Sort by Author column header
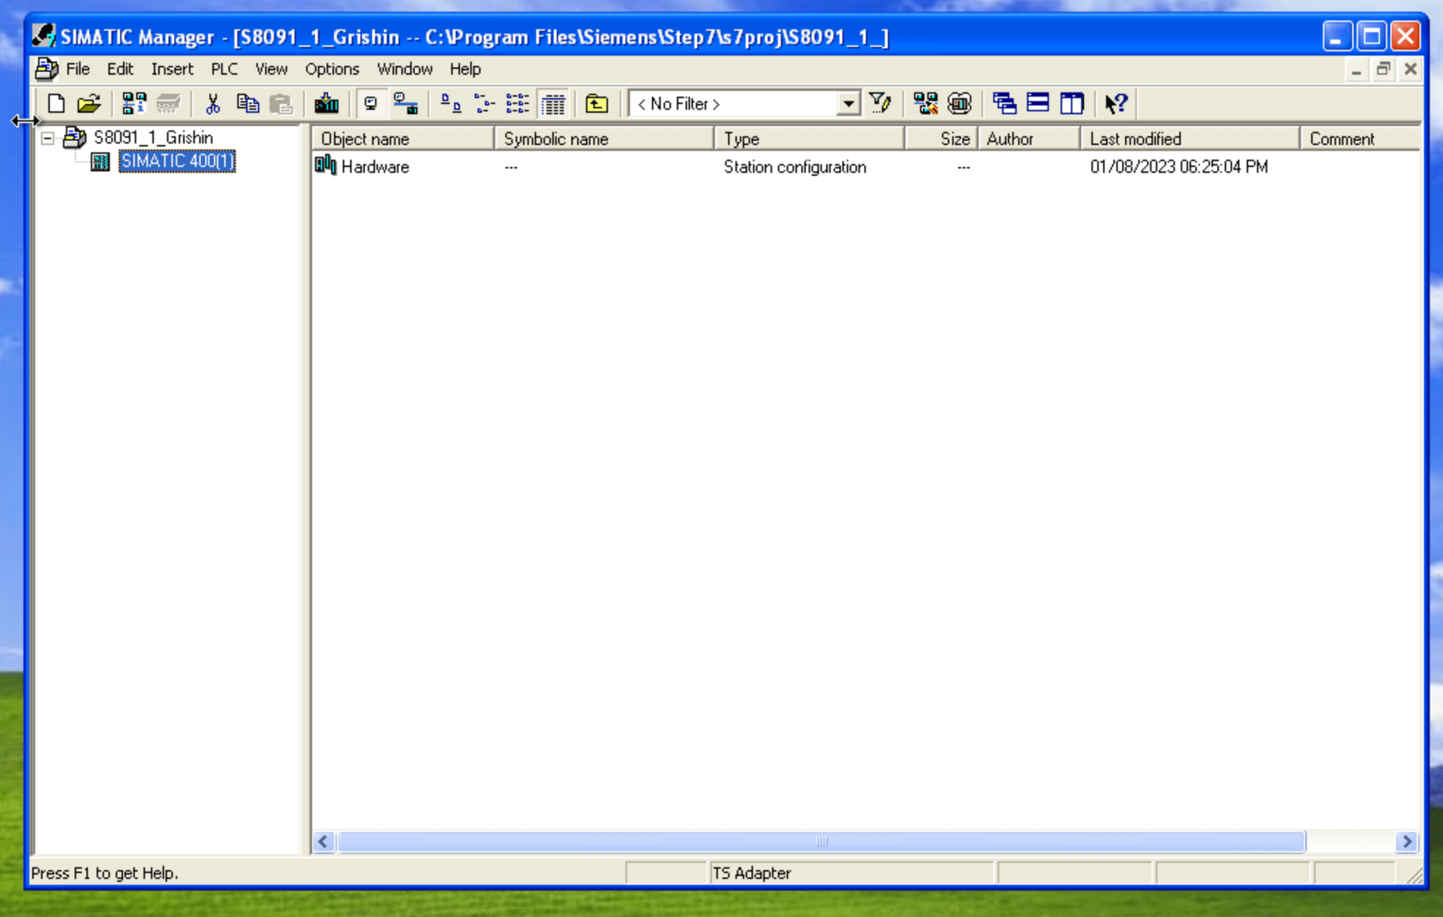This screenshot has width=1443, height=917. click(1029, 138)
